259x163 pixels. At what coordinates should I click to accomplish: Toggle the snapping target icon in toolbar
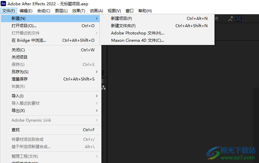pos(238,19)
